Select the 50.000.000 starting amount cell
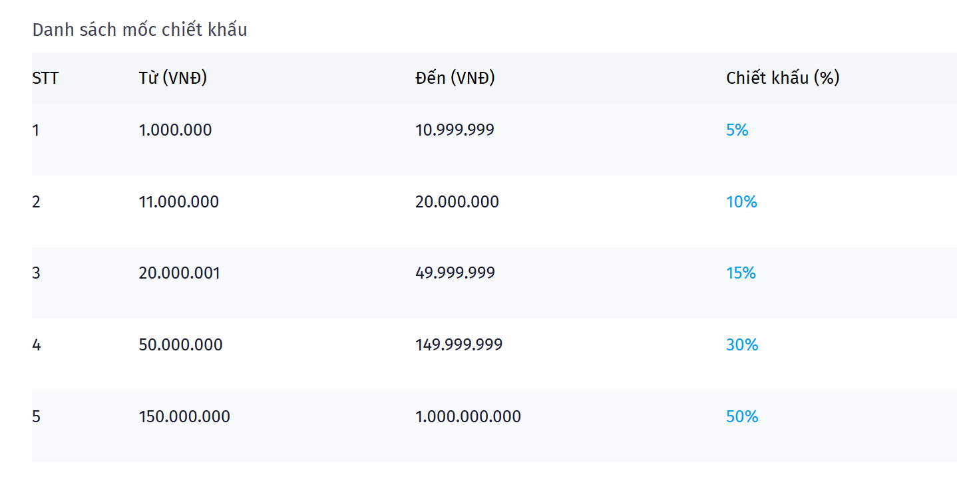This screenshot has width=957, height=502. (x=180, y=345)
